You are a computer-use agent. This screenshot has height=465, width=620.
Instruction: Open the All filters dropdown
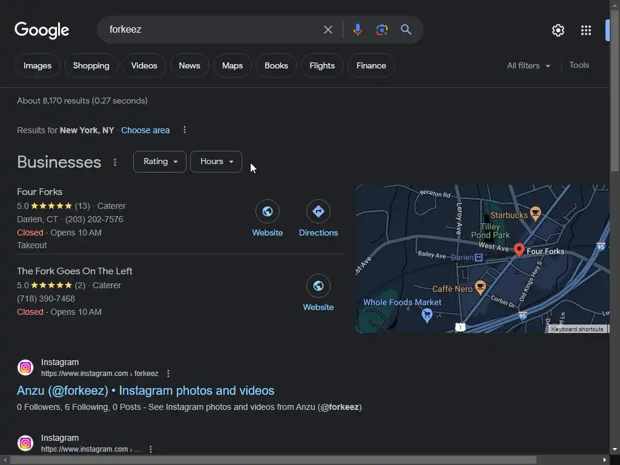(x=528, y=65)
